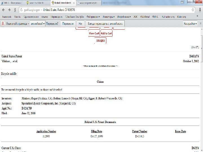Click the View Cart button

tap(94, 33)
